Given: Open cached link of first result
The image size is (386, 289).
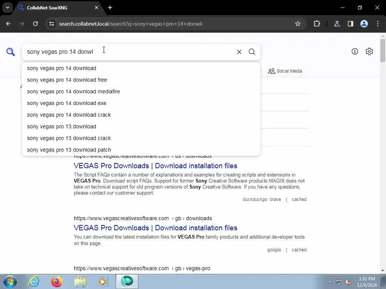Looking at the screenshot, I should pos(299,199).
